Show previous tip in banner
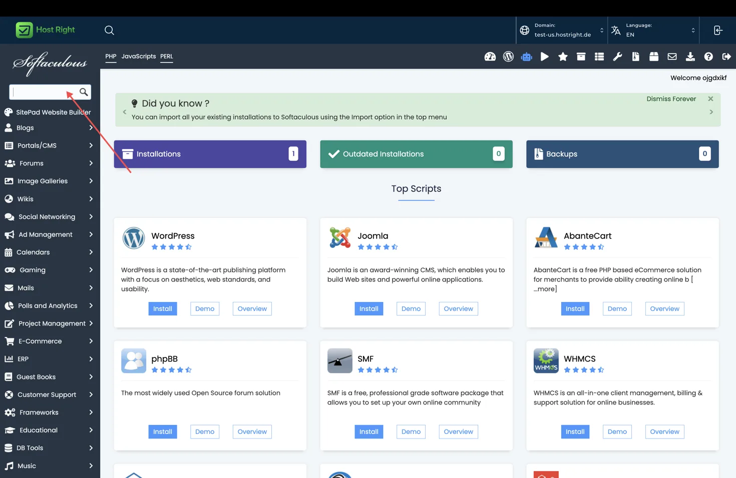This screenshot has width=736, height=478. pos(125,112)
